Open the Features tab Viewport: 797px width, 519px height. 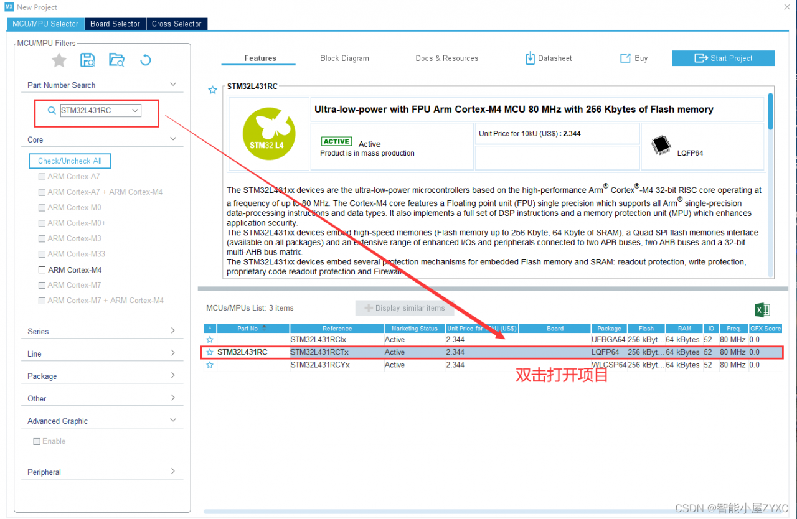click(x=260, y=58)
